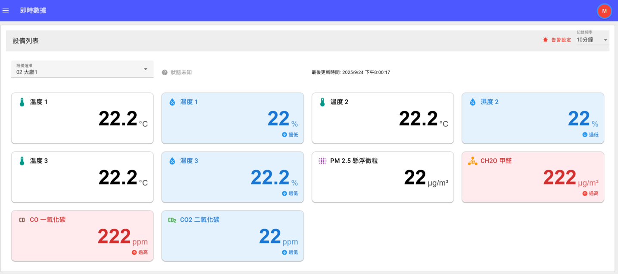Image resolution: width=618 pixels, height=274 pixels.
Task: Click the 狀態未知 question mark icon
Action: pos(165,72)
